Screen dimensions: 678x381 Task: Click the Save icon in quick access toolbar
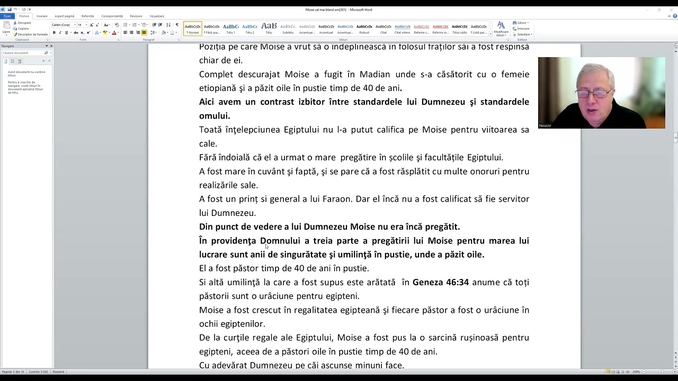pos(9,10)
